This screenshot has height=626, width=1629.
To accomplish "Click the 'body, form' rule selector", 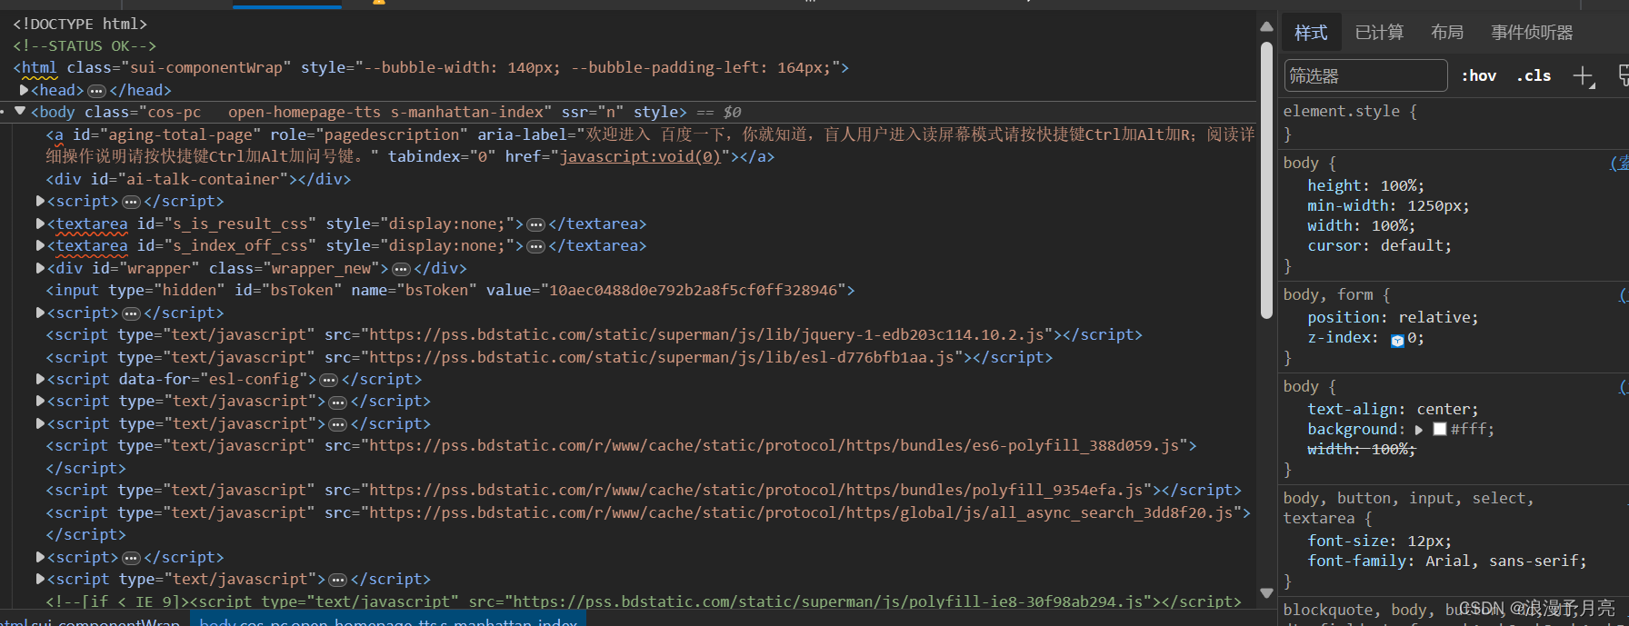I will click(x=1328, y=294).
